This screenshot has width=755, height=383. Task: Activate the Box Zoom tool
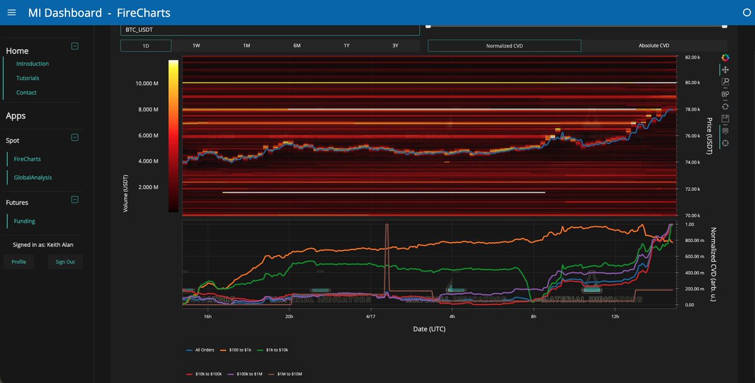point(725,82)
